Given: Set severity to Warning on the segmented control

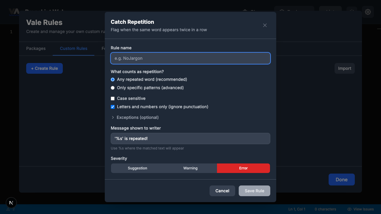Looking at the screenshot, I should (190, 168).
